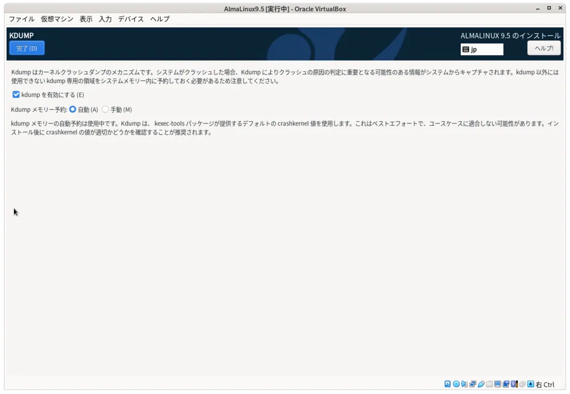Viewport: 570px width, 394px height.
Task: Click the hard disk activity status icon
Action: 448,384
